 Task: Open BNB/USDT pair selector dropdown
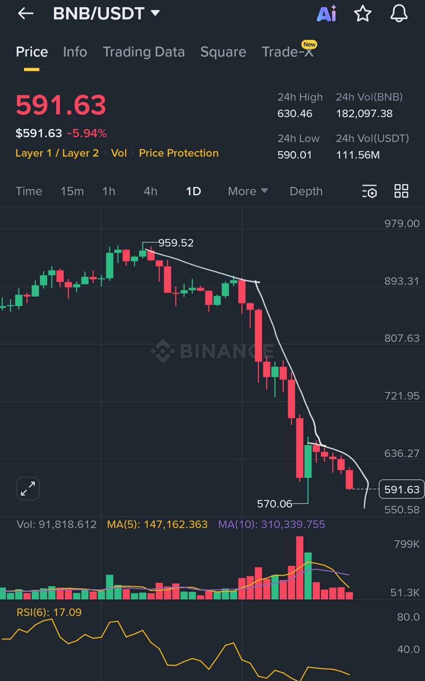coord(106,14)
